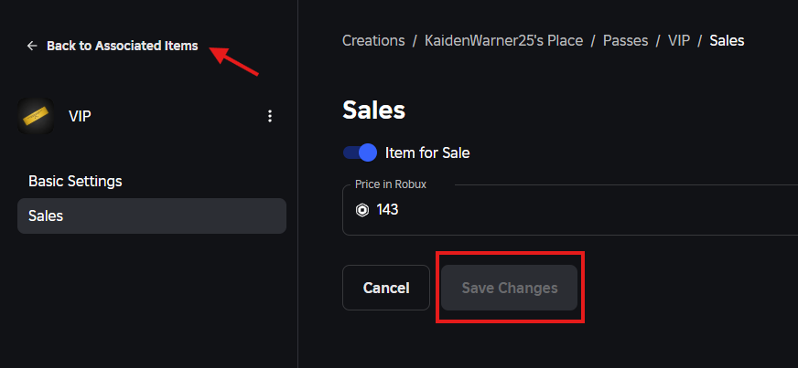The width and height of the screenshot is (798, 368).
Task: Click the VIP breadcrumb link
Action: tap(678, 40)
